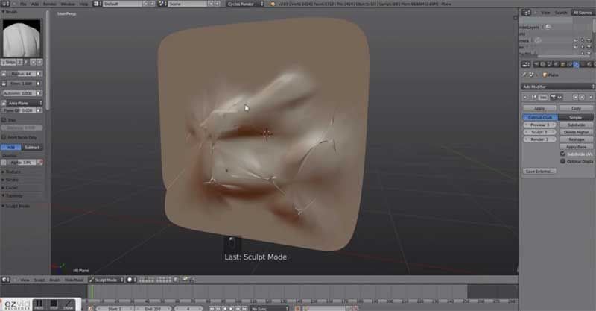The image size is (596, 311).
Task: Open the Hide/Mask menu
Action: pos(74,280)
